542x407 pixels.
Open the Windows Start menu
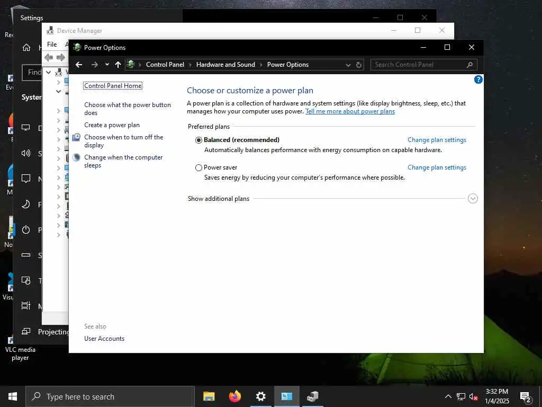(13, 396)
